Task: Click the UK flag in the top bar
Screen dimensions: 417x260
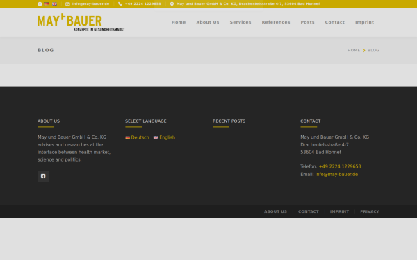Action: [x=54, y=3]
